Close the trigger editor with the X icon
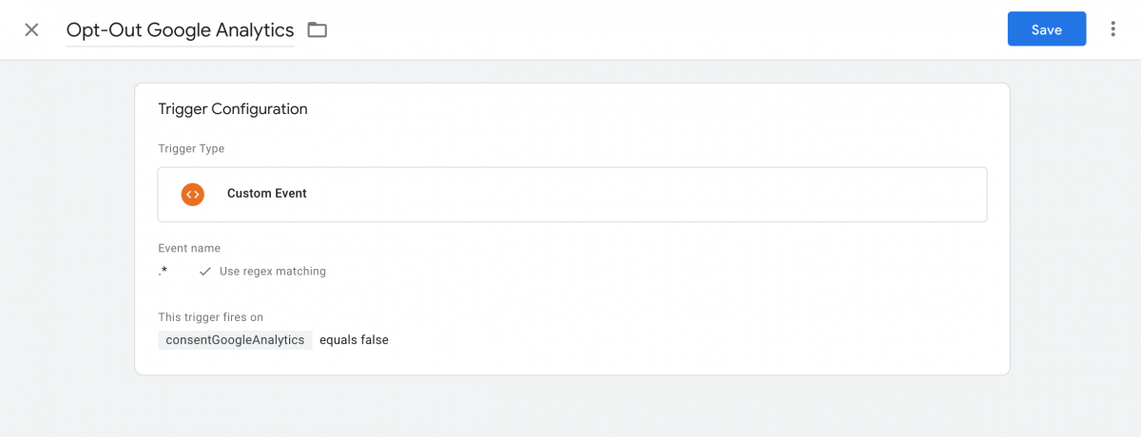Image resolution: width=1141 pixels, height=437 pixels. point(31,29)
